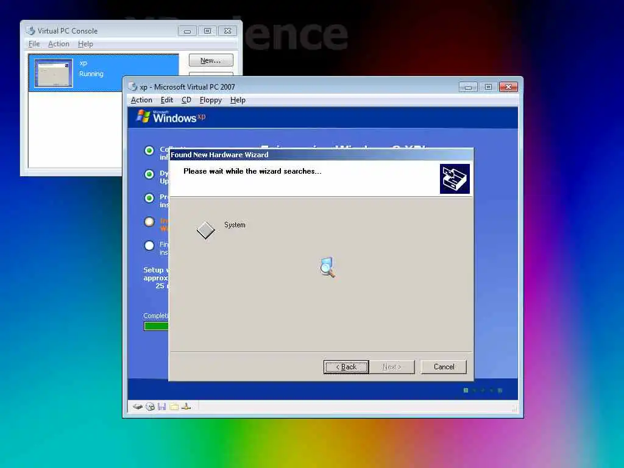Click the Back button in hardware wizard
This screenshot has width=624, height=468.
click(x=346, y=367)
